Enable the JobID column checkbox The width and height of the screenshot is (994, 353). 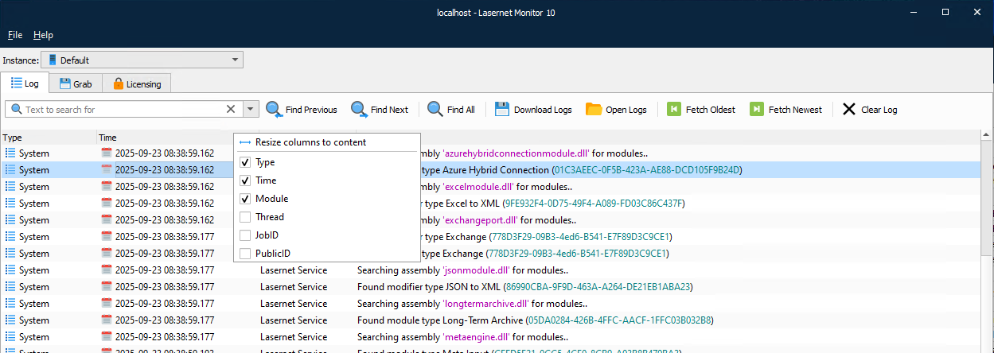coord(246,235)
